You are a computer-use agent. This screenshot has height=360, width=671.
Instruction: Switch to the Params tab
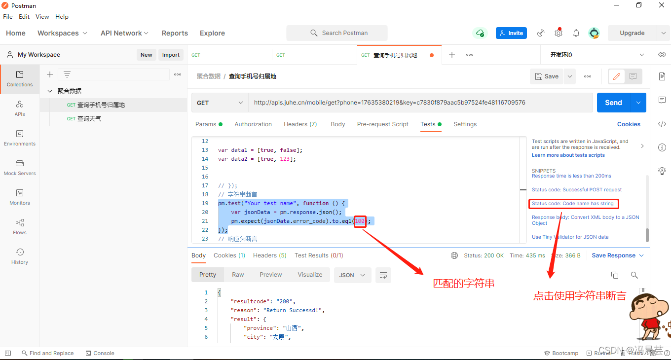tap(209, 124)
